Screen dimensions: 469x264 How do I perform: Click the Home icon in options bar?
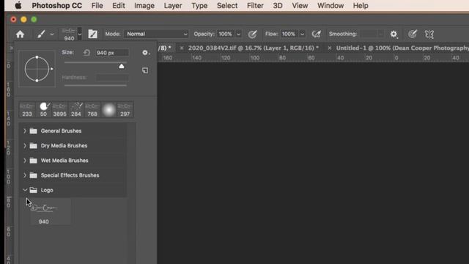click(x=20, y=34)
